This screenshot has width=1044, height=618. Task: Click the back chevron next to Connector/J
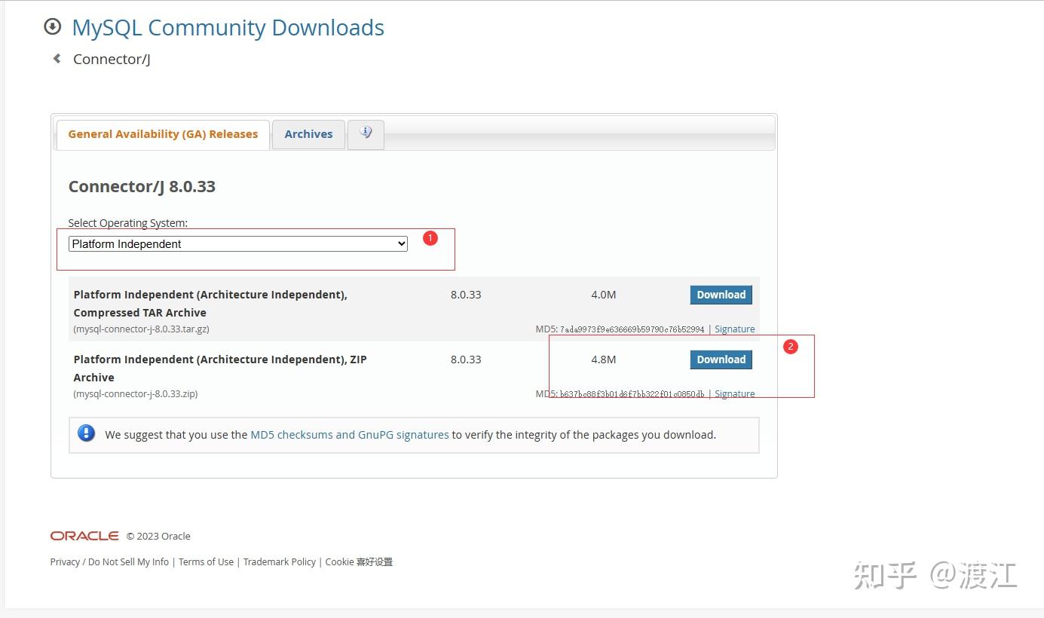[x=57, y=58]
